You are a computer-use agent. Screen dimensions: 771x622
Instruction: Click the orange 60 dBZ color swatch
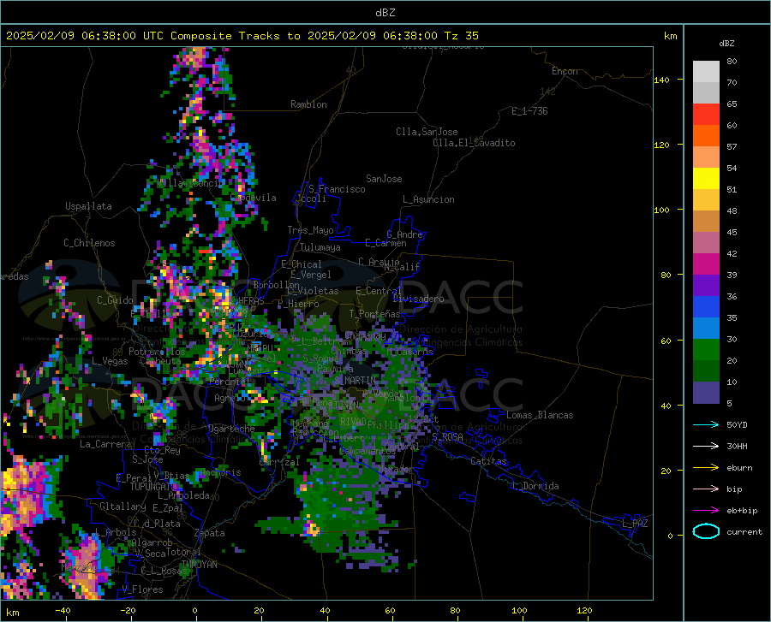(x=706, y=135)
